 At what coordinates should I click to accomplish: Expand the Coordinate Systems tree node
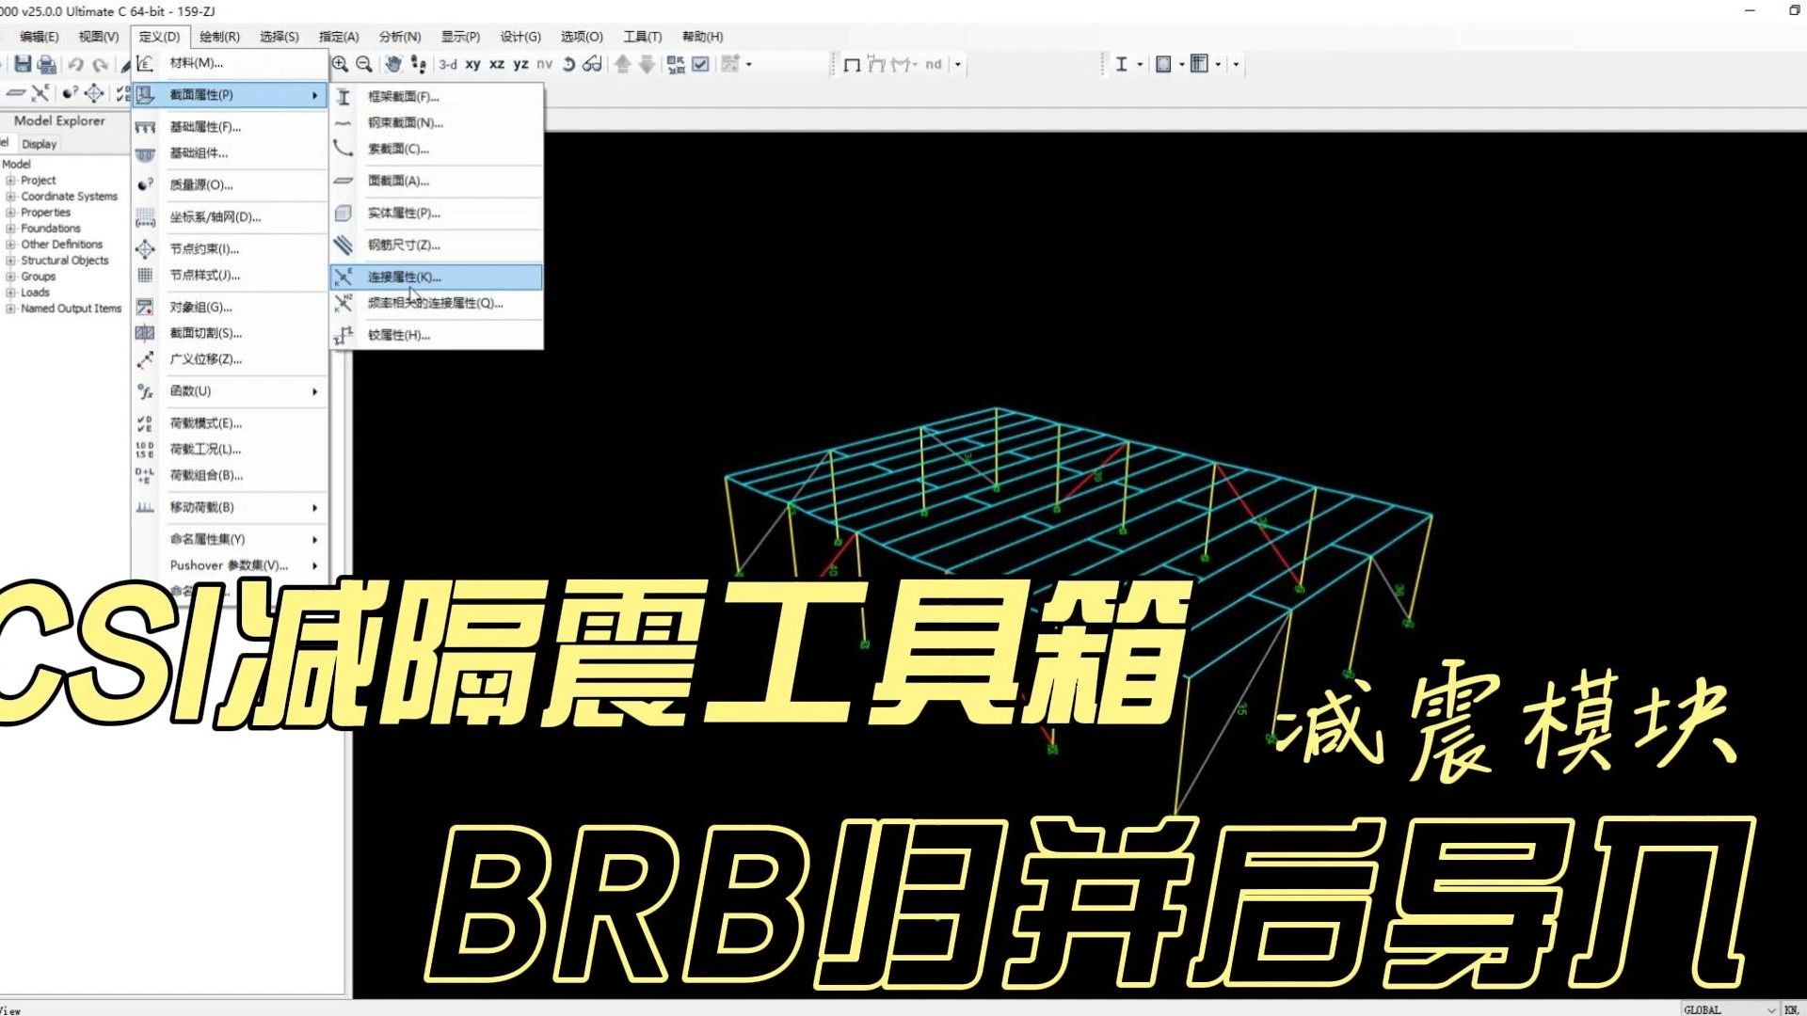[x=10, y=197]
